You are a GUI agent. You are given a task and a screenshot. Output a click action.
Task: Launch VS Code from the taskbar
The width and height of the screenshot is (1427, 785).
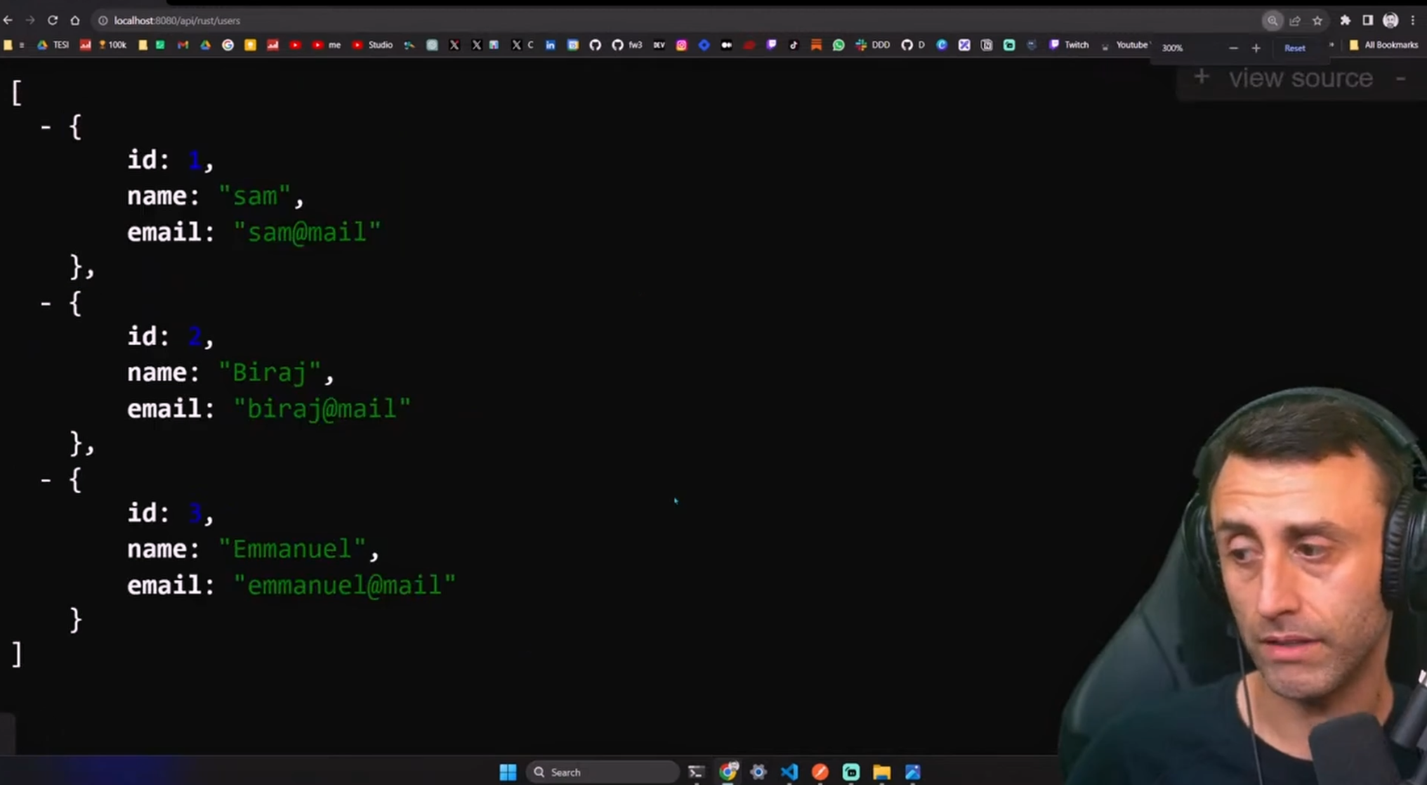click(x=789, y=772)
